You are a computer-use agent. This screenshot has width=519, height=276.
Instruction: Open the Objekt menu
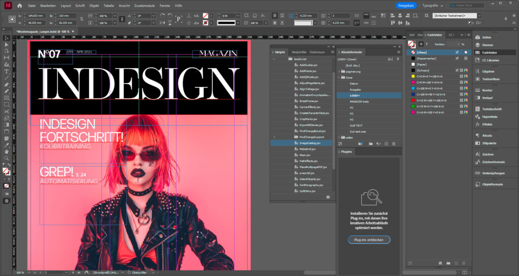point(94,6)
